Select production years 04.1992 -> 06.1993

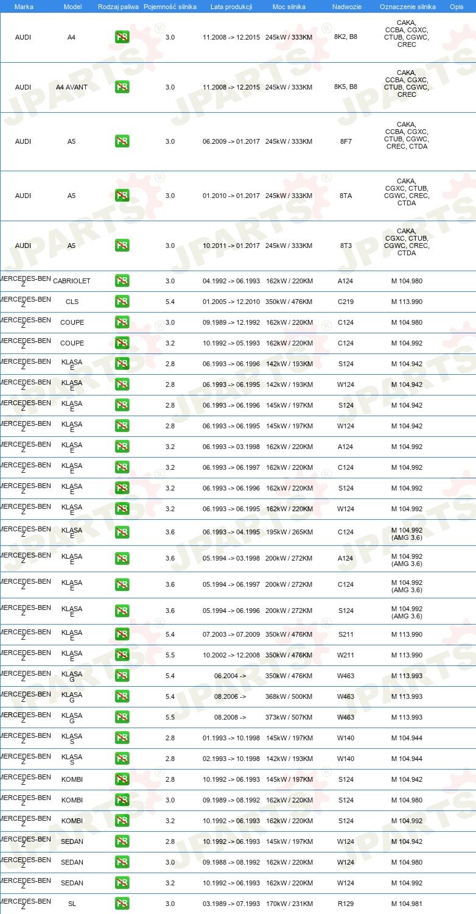[231, 281]
